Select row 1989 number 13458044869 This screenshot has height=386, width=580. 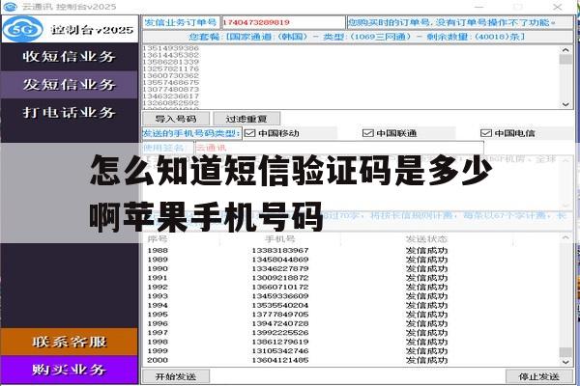point(280,260)
